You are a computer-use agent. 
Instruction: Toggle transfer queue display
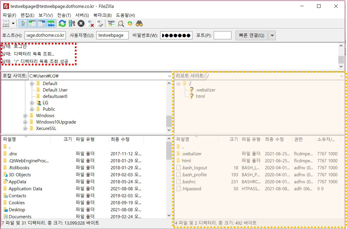[51, 23]
